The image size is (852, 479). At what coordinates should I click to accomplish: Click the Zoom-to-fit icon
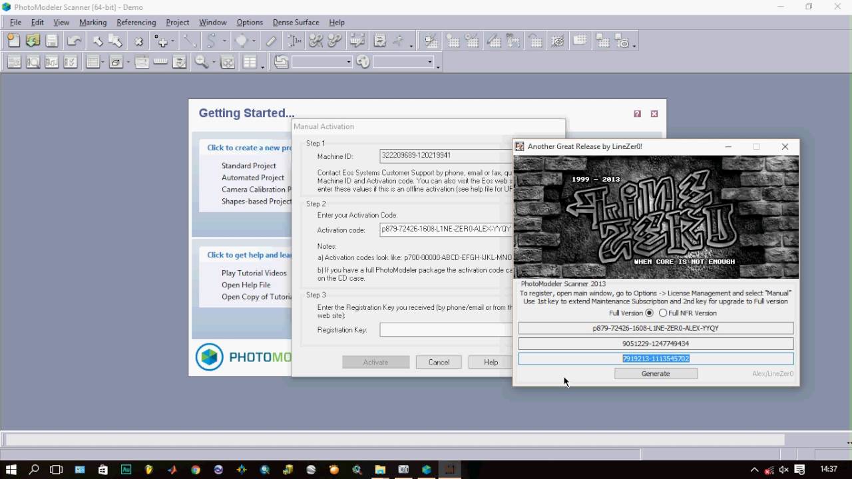228,62
